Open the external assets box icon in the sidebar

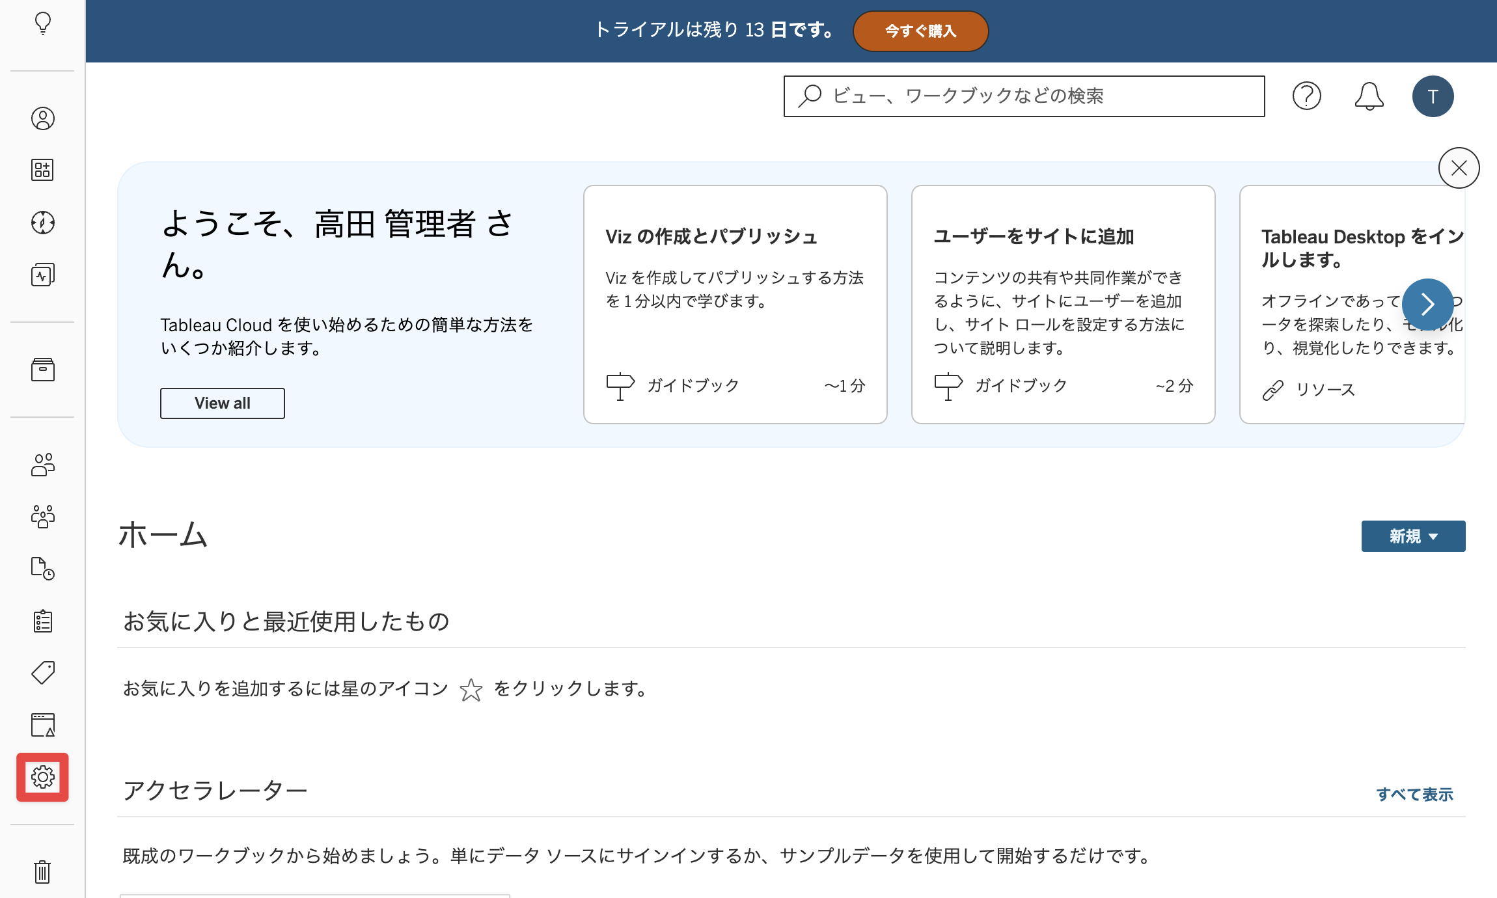(43, 370)
